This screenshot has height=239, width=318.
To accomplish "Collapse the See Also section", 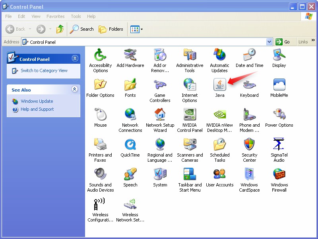I will [x=75, y=89].
